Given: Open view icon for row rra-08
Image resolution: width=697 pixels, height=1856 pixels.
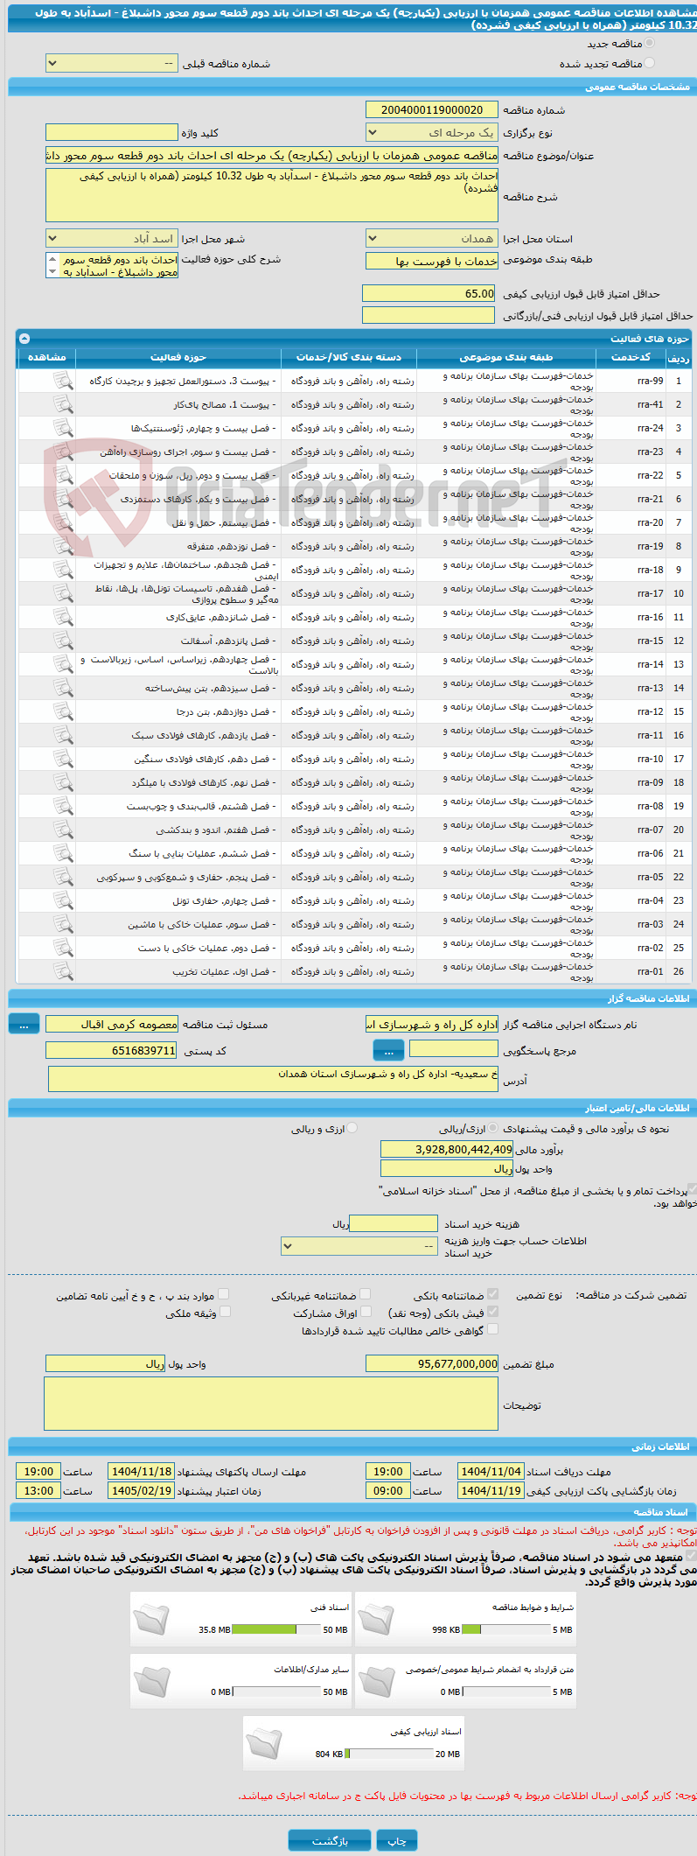Looking at the screenshot, I should (x=63, y=806).
